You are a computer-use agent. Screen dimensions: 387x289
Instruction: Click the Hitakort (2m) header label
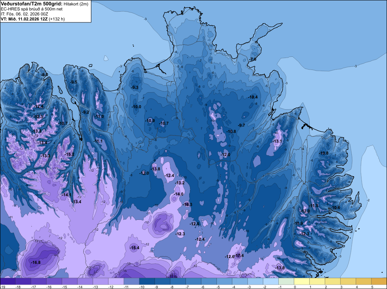pyautogui.click(x=76, y=4)
